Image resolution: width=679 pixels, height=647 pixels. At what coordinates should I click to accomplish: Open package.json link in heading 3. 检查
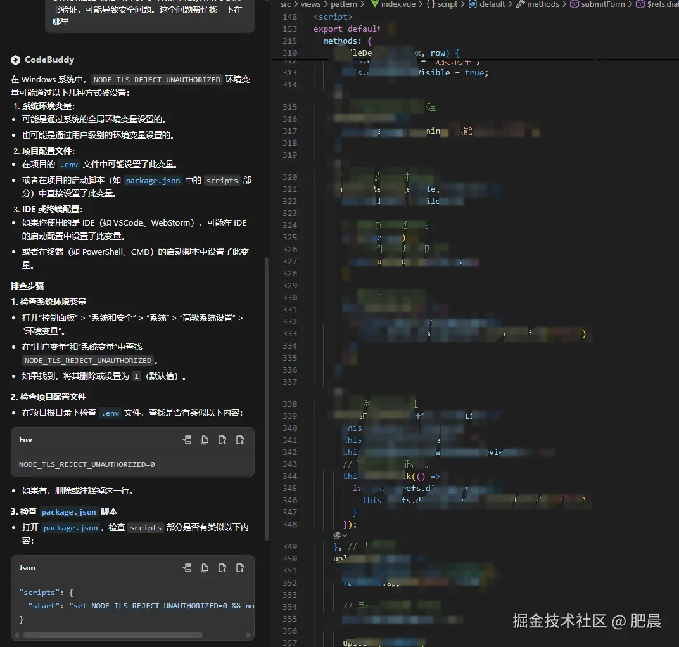(x=69, y=512)
